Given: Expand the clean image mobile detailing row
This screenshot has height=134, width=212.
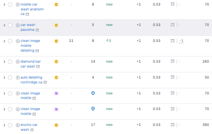Looking at the screenshot, I should coord(4,41).
